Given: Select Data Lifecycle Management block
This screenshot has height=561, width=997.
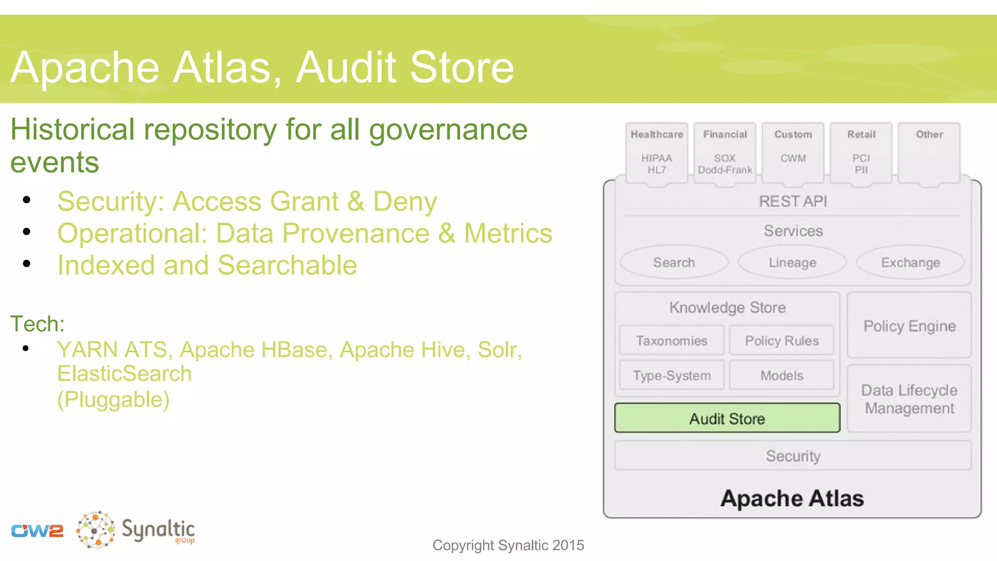Looking at the screenshot, I should [x=909, y=399].
